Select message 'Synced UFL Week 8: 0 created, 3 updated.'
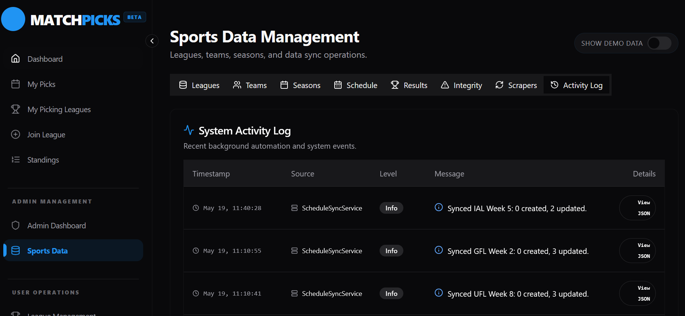Screen dimensions: 685x316 518,294
